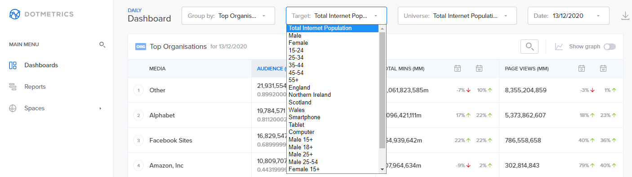Select England from the target list
This screenshot has height=177, width=632.
333,87
